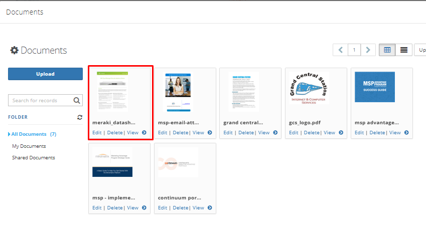Open more options arrow for msp advantage
This screenshot has width=426, height=237.
click(x=406, y=133)
